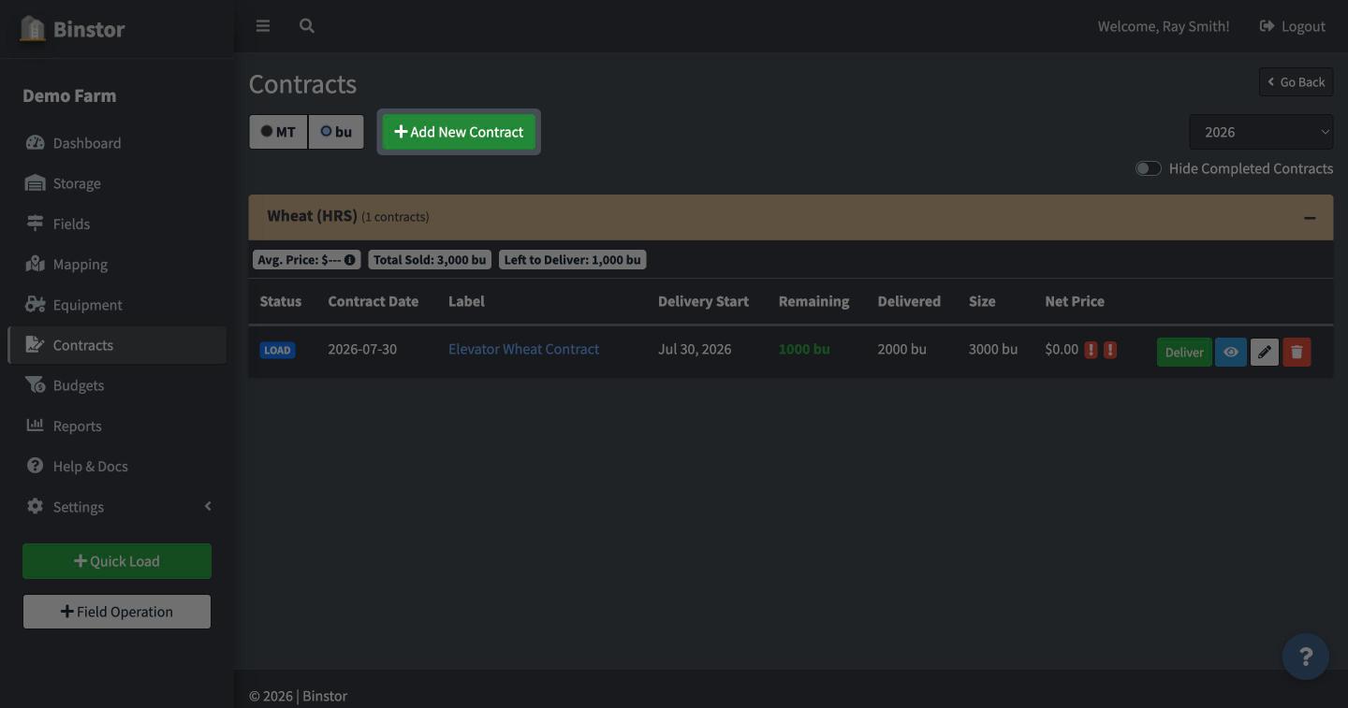
Task: Expand the Settings submenu chevron
Action: (208, 506)
